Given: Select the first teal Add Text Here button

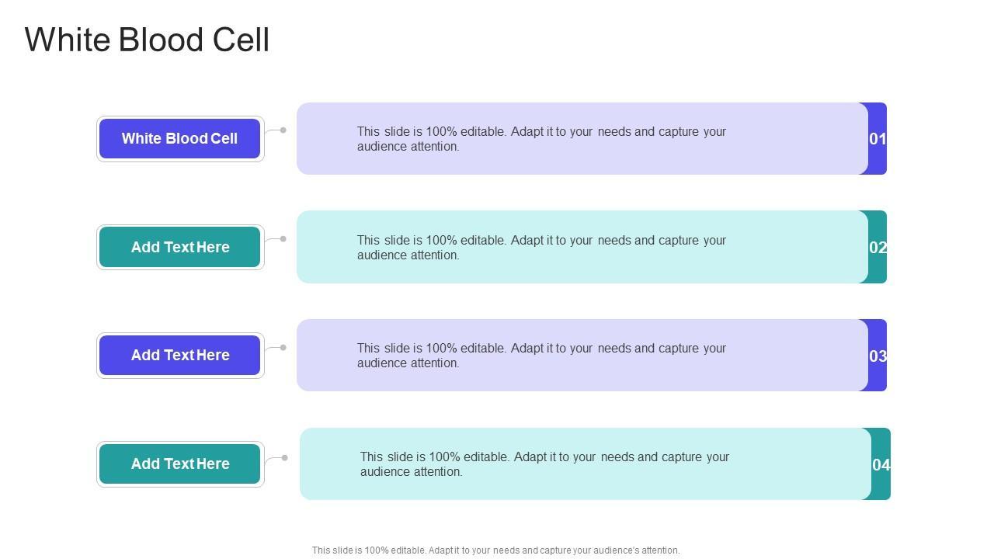Looking at the screenshot, I should [x=179, y=247].
